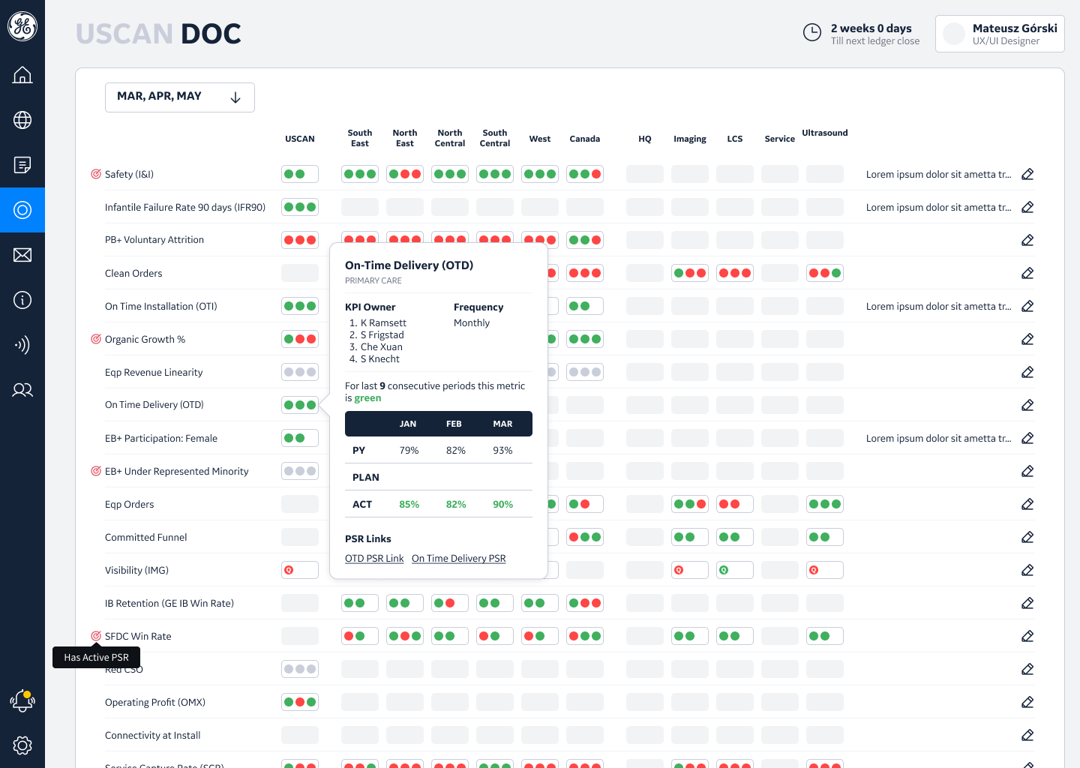Click the home icon in the sidebar

point(22,75)
